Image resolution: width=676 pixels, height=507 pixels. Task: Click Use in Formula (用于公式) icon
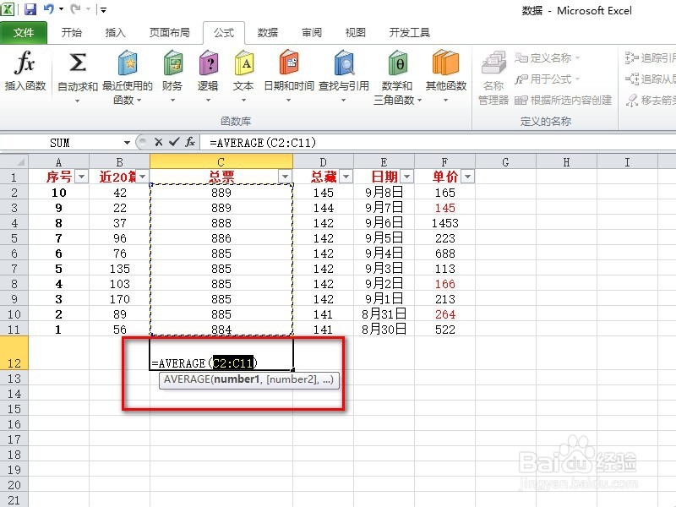521,79
